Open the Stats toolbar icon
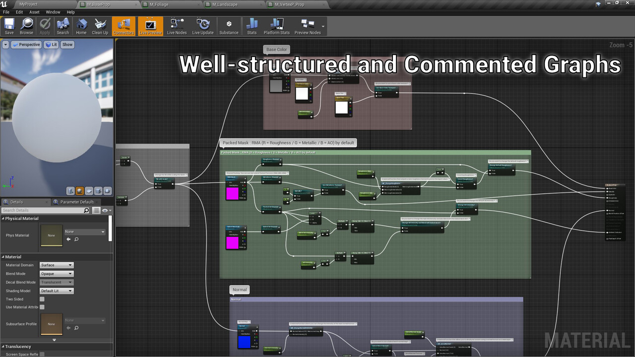This screenshot has width=635, height=357. pos(252,26)
